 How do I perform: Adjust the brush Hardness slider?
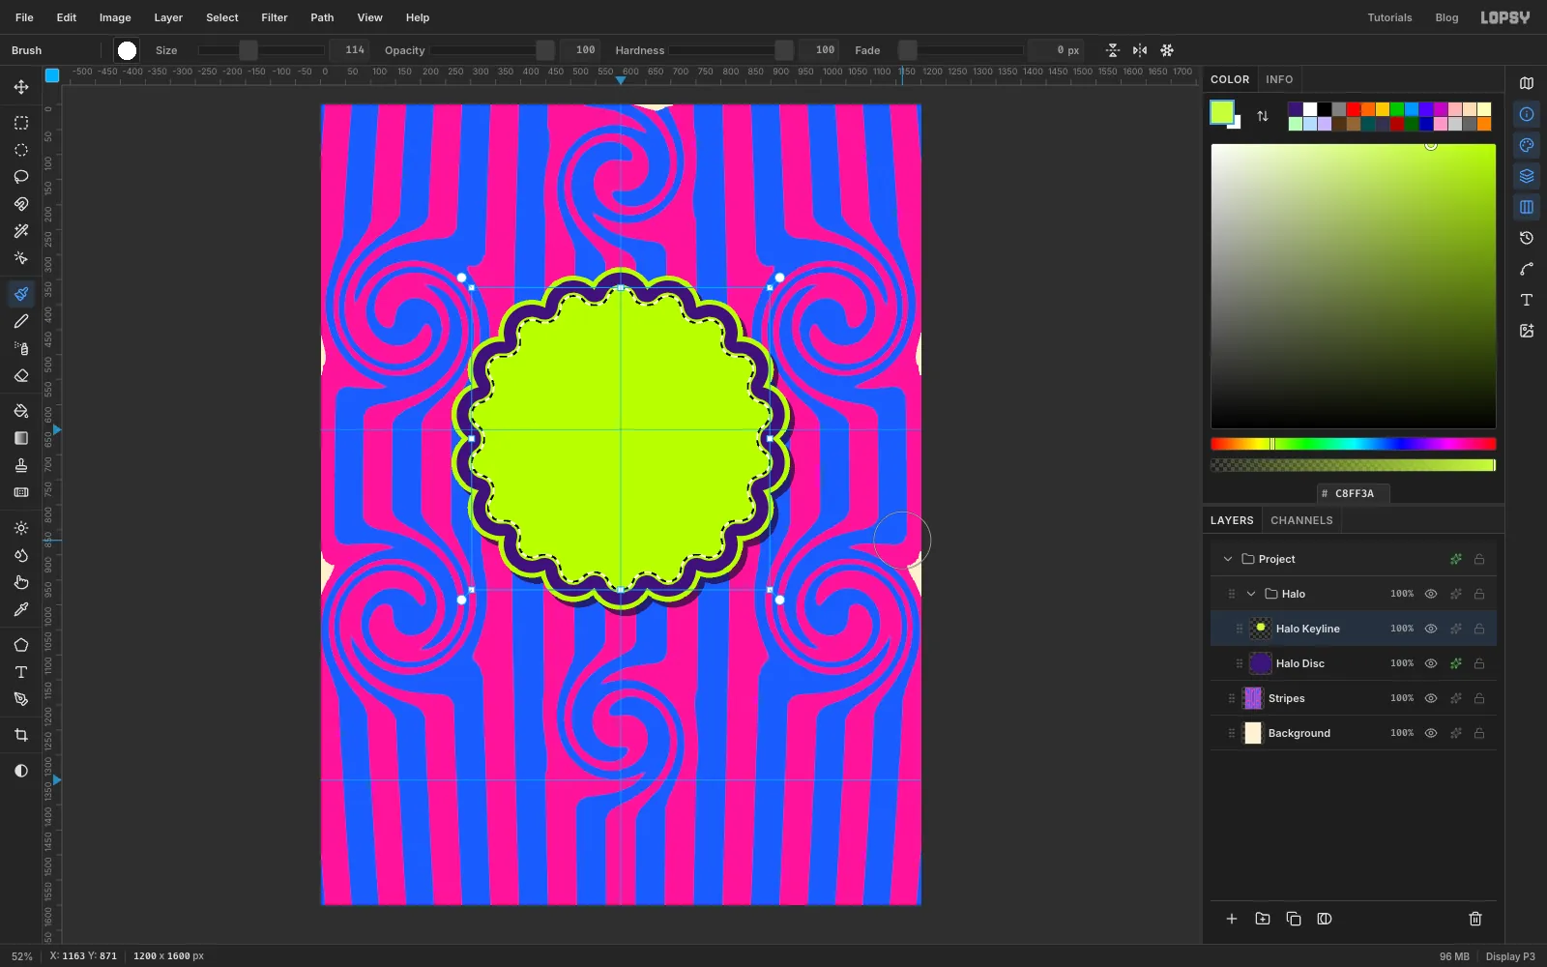[731, 50]
